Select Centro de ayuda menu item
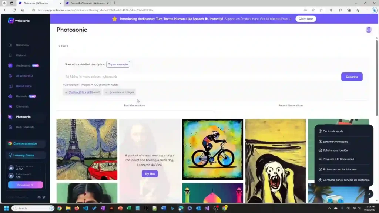 click(333, 131)
